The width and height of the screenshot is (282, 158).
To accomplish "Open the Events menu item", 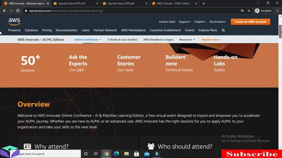I will point(190,30).
